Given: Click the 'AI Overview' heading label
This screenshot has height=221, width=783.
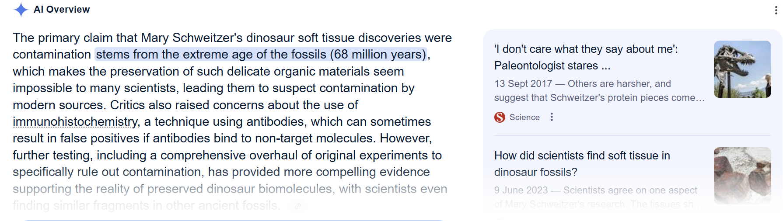Looking at the screenshot, I should [x=62, y=10].
